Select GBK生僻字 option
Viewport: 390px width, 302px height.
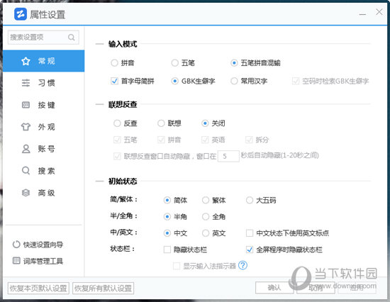pos(175,81)
